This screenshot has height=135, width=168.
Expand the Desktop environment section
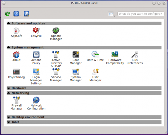click(x=84, y=117)
